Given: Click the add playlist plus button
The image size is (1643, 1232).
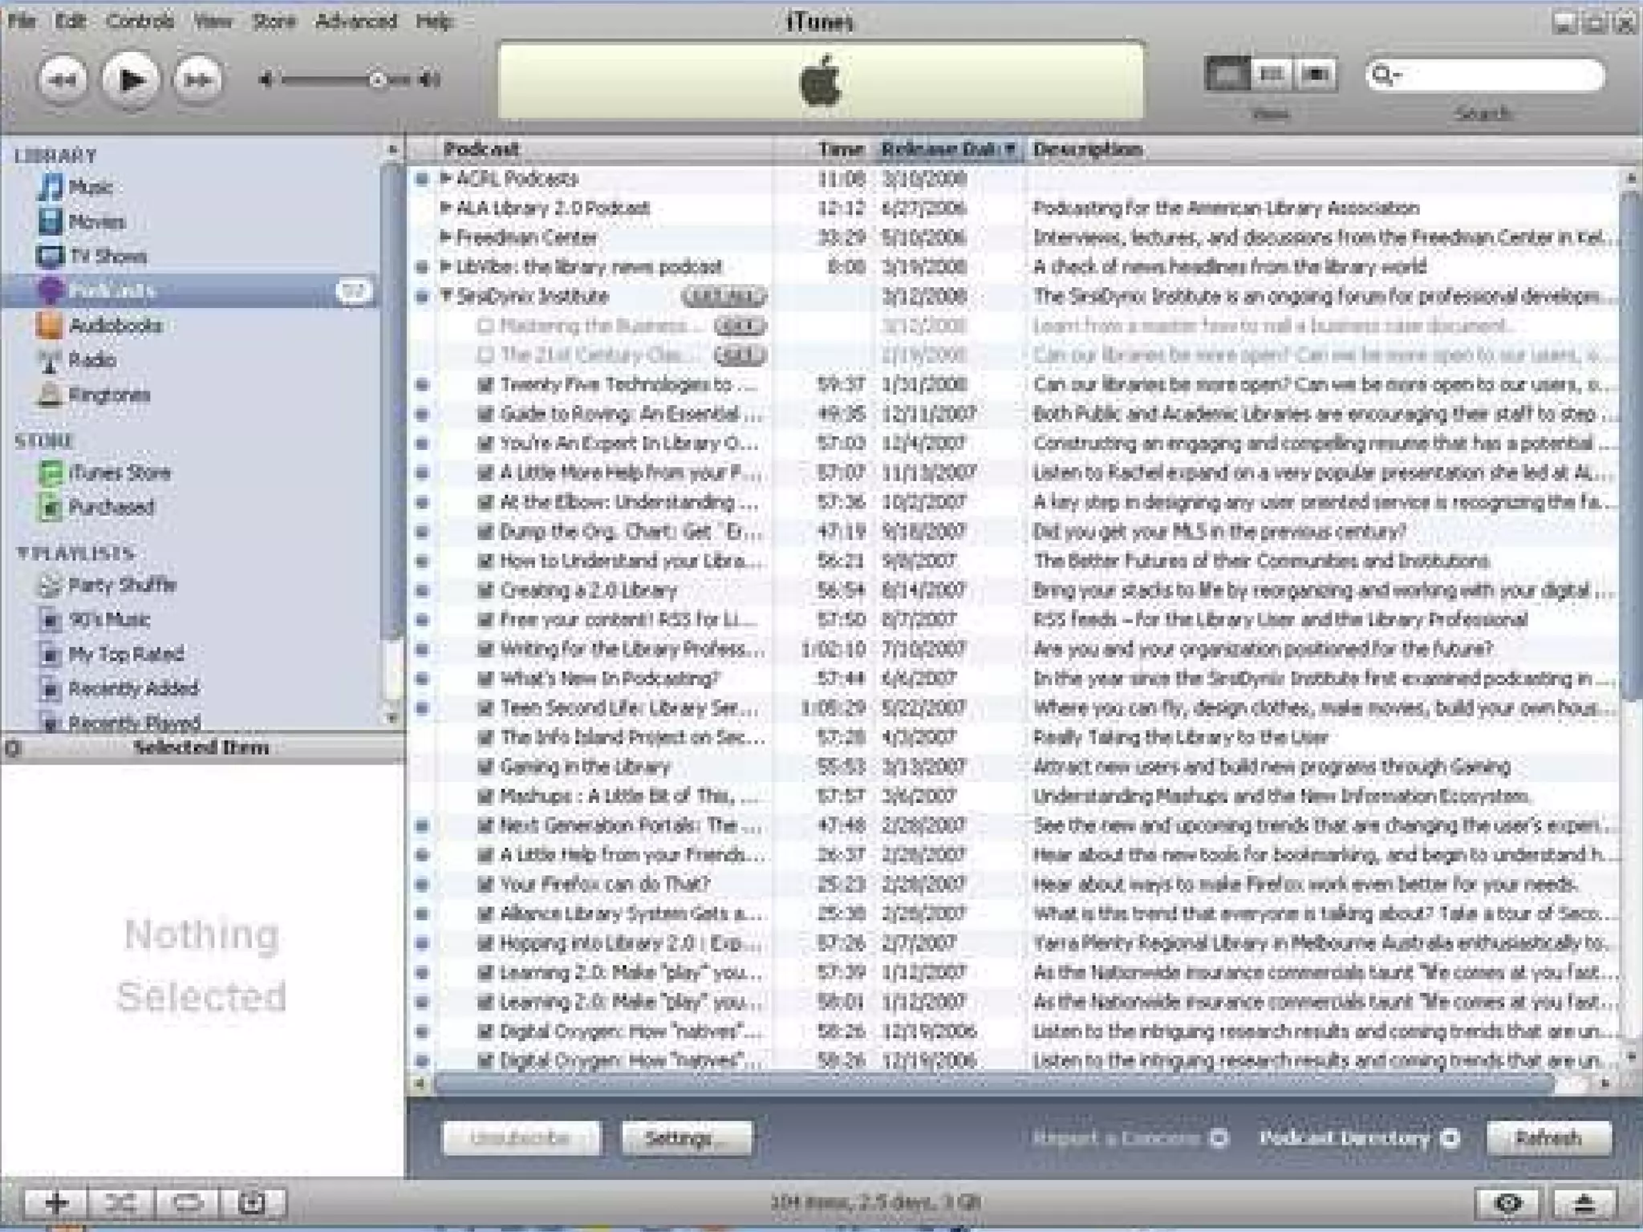Looking at the screenshot, I should 56,1202.
